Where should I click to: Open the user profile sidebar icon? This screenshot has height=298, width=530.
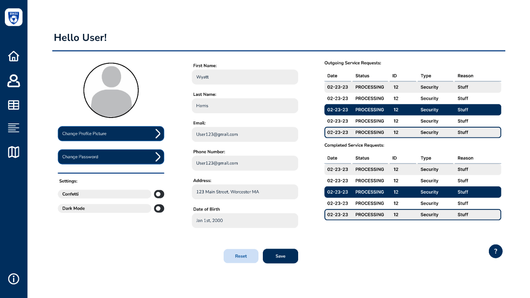(x=14, y=81)
